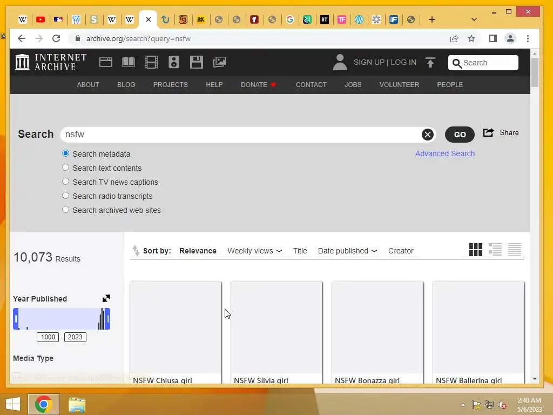
Task: Select Search metadata option
Action: point(65,153)
